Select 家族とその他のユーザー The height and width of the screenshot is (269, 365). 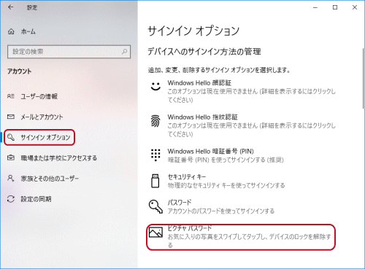(50, 179)
